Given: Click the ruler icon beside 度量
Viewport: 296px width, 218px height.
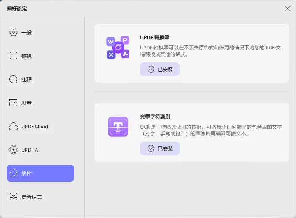Looking at the screenshot, I should click(13, 103).
